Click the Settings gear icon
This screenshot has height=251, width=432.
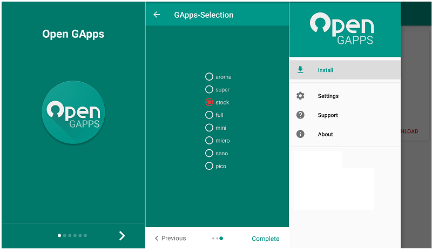point(300,96)
